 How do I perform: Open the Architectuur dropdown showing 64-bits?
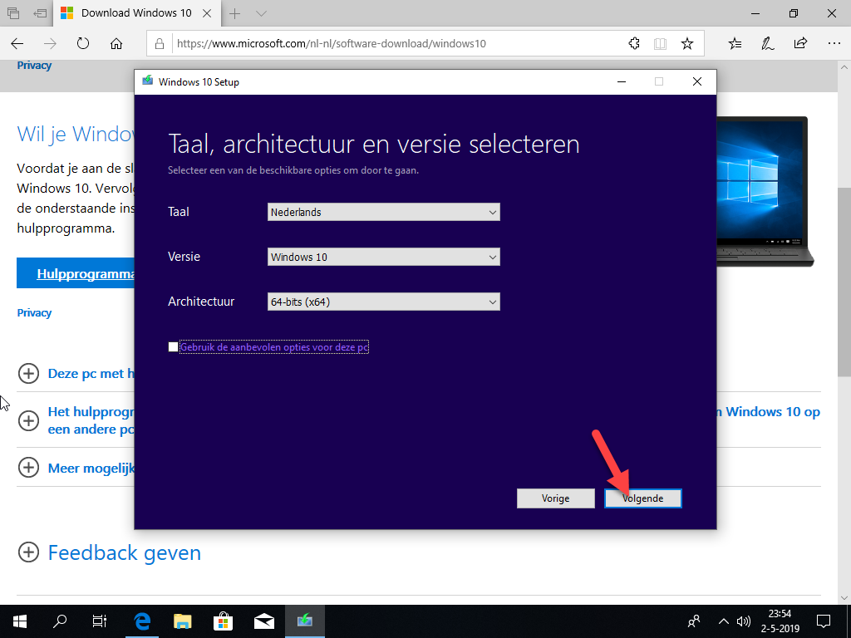coord(383,302)
